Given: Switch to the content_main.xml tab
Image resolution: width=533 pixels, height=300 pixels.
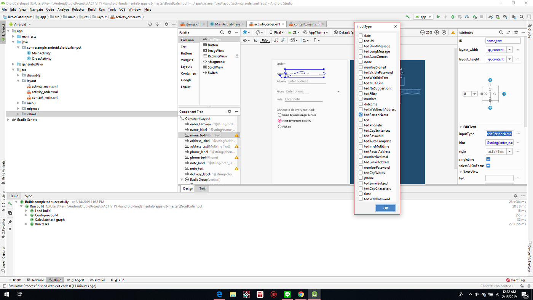Looking at the screenshot, I should click(x=307, y=24).
